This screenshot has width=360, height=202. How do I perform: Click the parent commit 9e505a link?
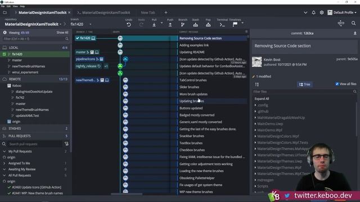[x=353, y=59]
